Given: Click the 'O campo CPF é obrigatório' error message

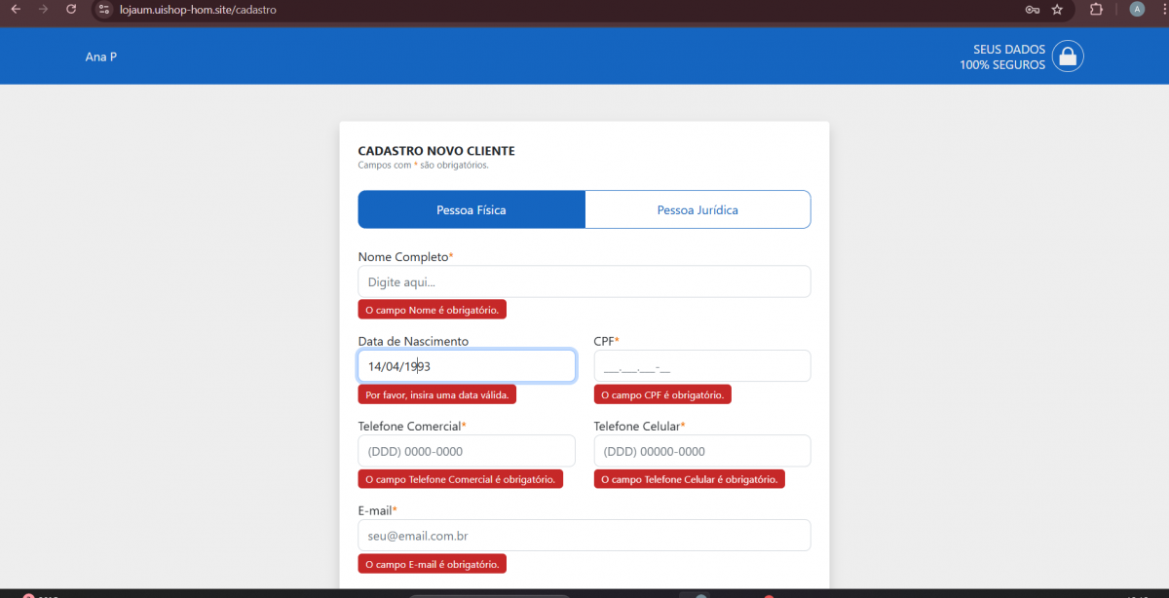Looking at the screenshot, I should click(662, 395).
